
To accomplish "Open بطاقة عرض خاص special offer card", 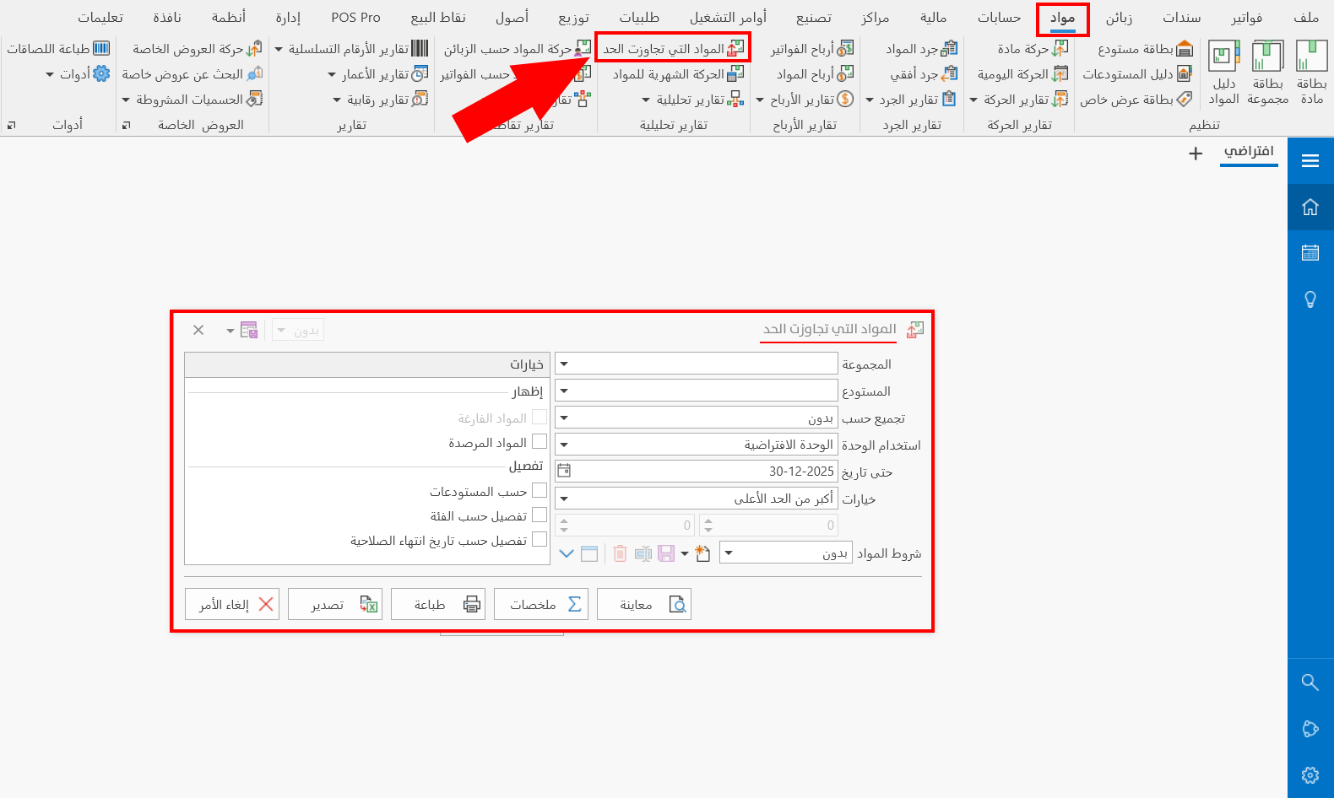I will coord(1136,100).
